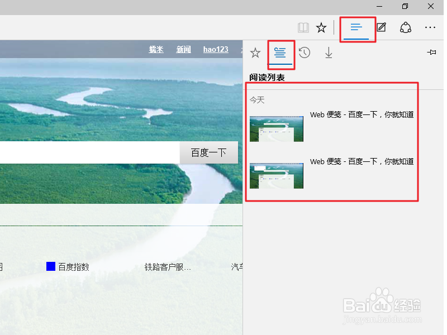The image size is (447, 335).
Task: Open second Web 便笺 reading list thumbnail
Action: [277, 176]
